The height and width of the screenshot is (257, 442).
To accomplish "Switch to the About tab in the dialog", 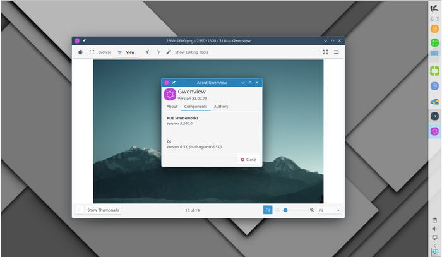I will pos(172,107).
